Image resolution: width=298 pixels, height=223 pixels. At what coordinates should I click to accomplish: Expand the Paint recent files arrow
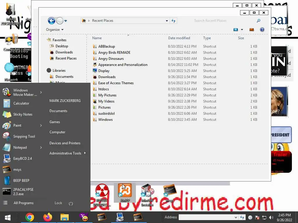[41, 125]
